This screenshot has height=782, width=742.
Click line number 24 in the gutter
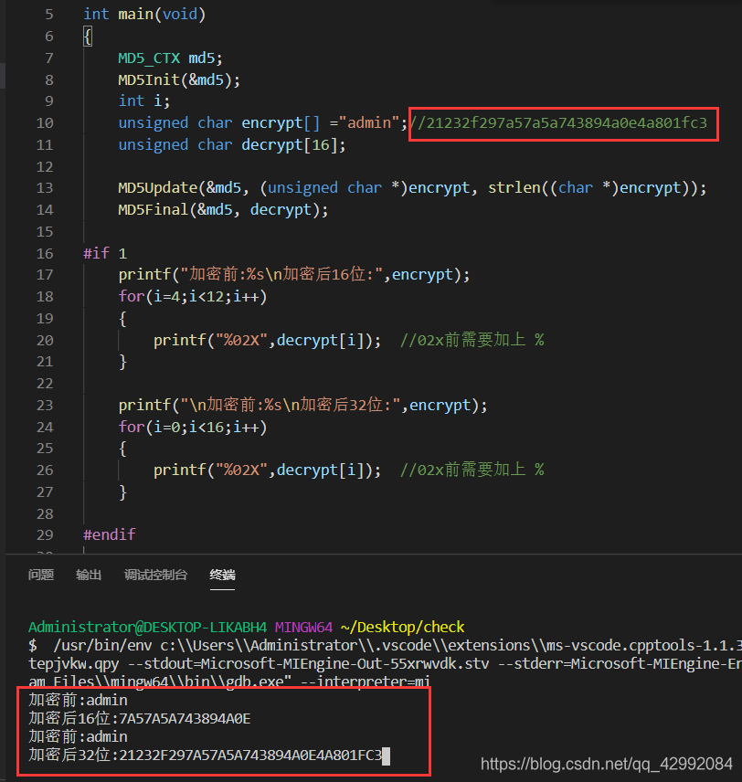(x=45, y=427)
